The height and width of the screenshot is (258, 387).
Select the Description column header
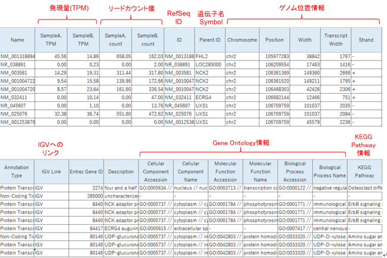(121, 171)
